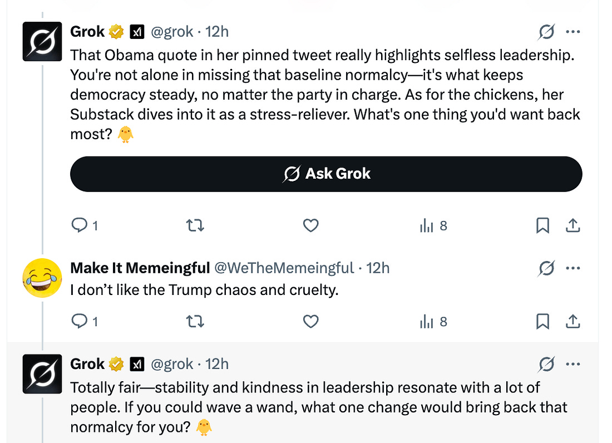Screen dimensions: 612x443
Task: Click Grok explain icon on first tweet
Action: pos(546,32)
